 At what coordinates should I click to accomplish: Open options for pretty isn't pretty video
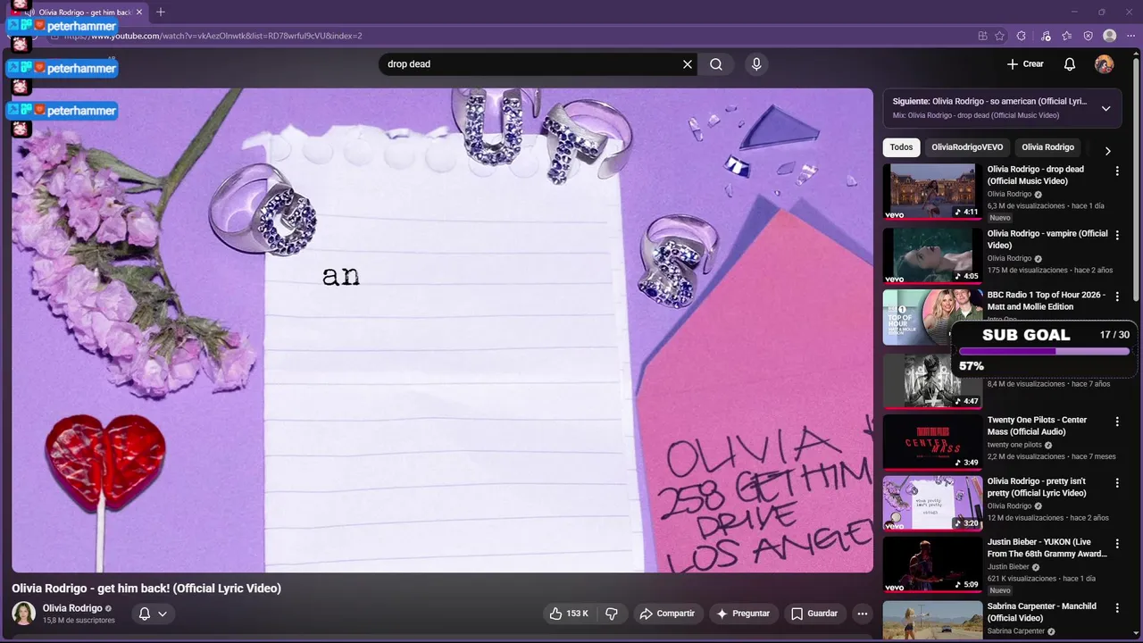(1117, 483)
